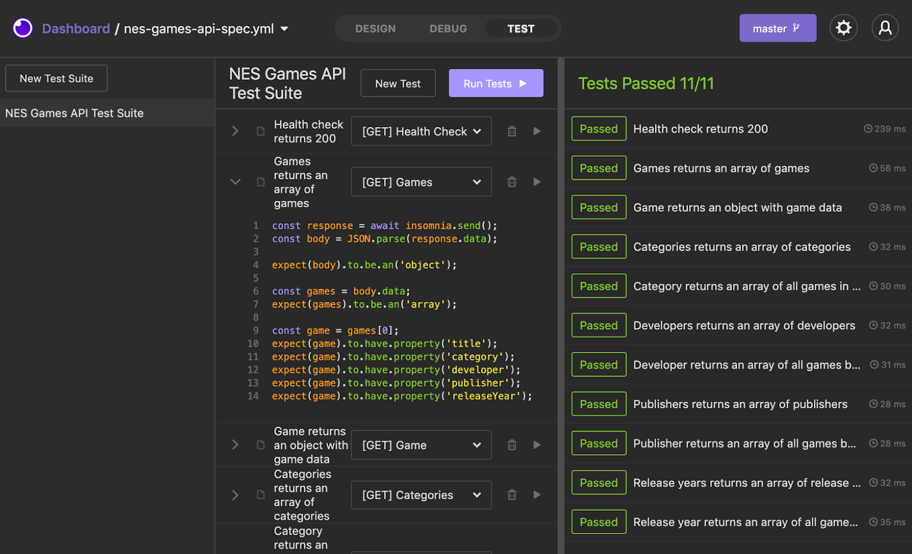Click code line 4 expect body object
The width and height of the screenshot is (912, 554).
(x=364, y=265)
